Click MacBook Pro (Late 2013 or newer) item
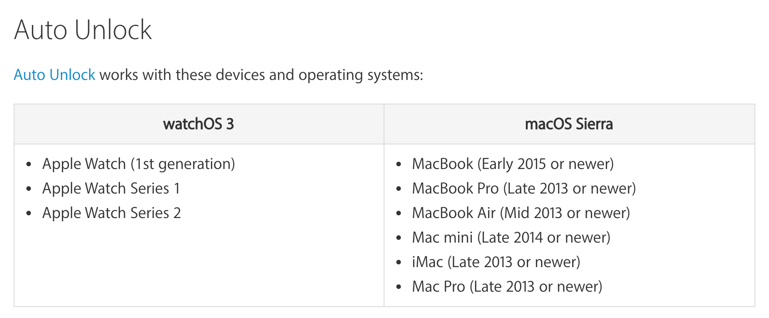 coord(524,189)
